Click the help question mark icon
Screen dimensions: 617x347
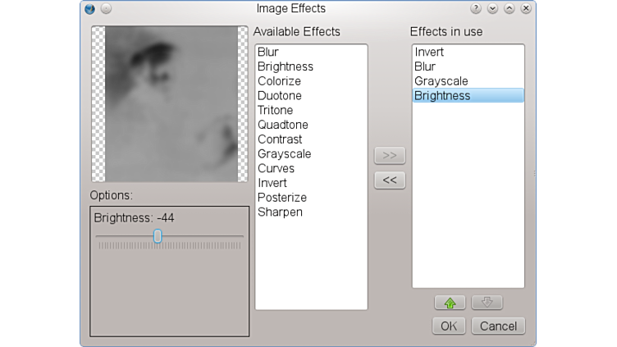pyautogui.click(x=476, y=9)
